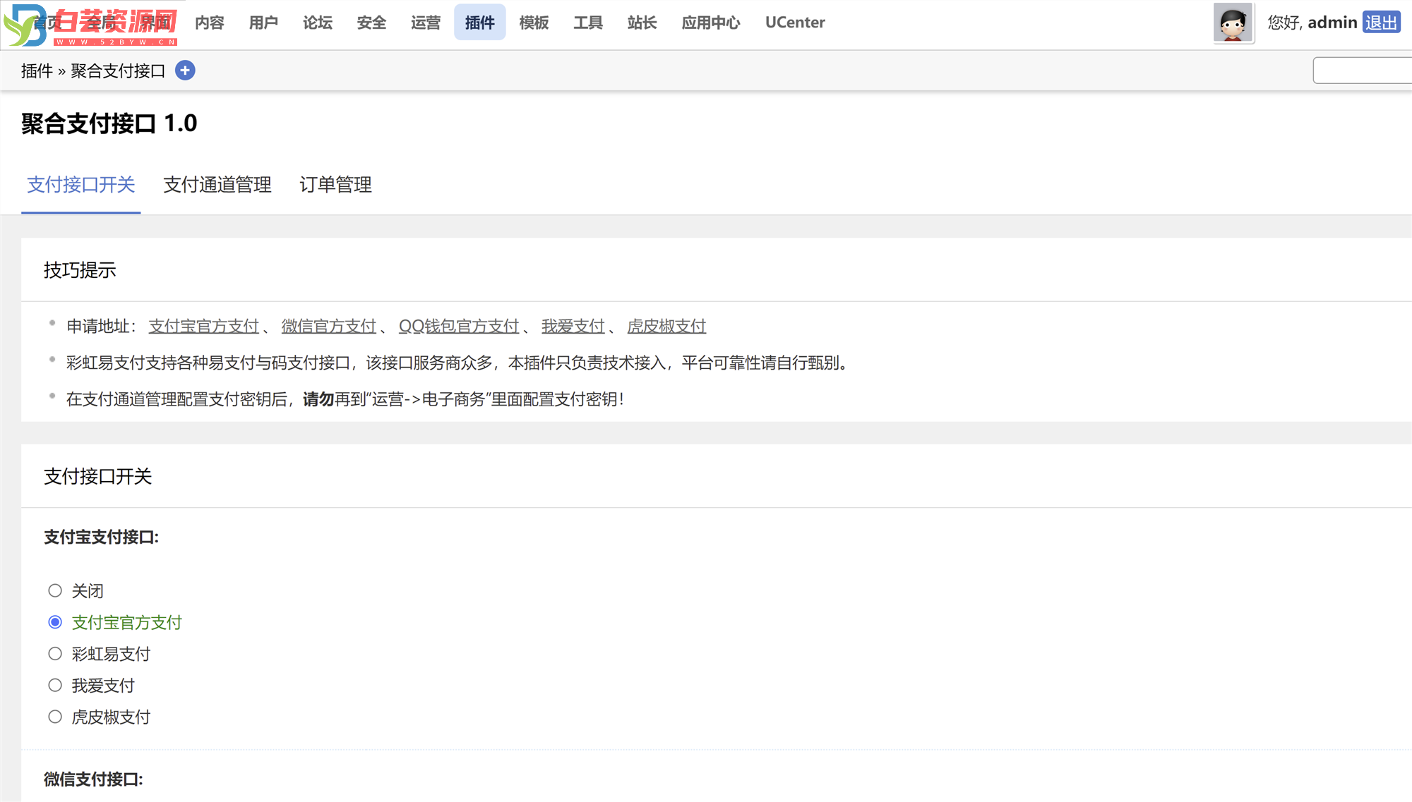Switch to the 支付接口开关 tab
This screenshot has width=1412, height=802.
pyautogui.click(x=81, y=185)
